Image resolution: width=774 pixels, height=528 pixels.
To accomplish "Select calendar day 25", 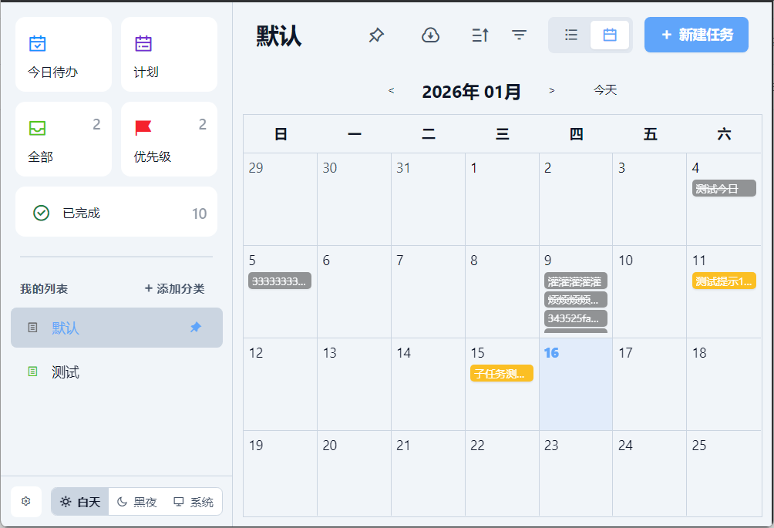I will pos(724,473).
